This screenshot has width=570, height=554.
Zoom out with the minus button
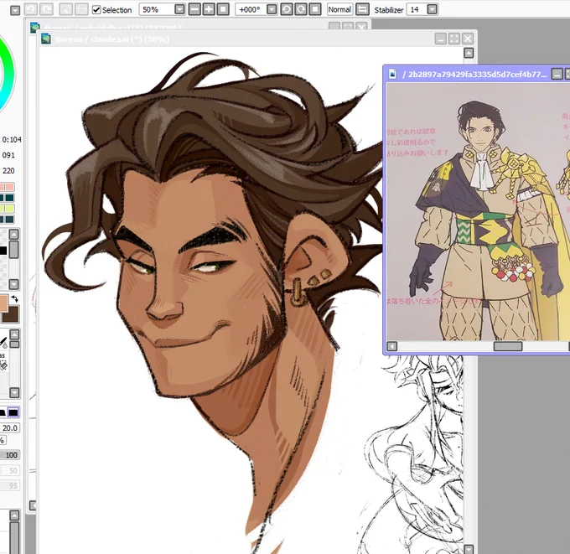point(194,9)
